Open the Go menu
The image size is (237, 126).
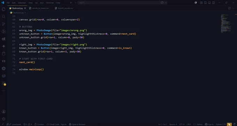(x=36, y=3)
